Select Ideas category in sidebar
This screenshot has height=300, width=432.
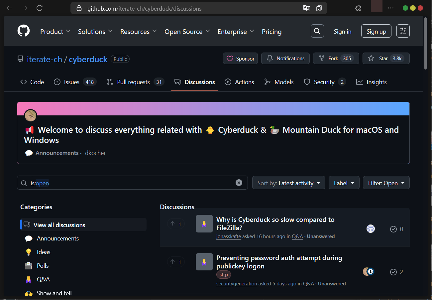[x=83, y=252]
